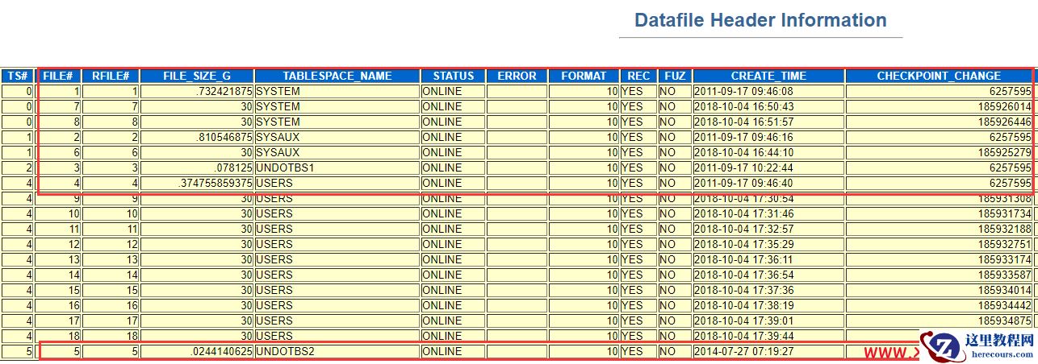Click create time 2018-10-04 17:37:36
The image size is (1038, 364).
[744, 290]
